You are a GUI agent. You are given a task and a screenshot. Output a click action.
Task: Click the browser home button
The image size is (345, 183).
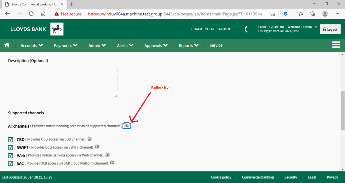tap(43, 14)
